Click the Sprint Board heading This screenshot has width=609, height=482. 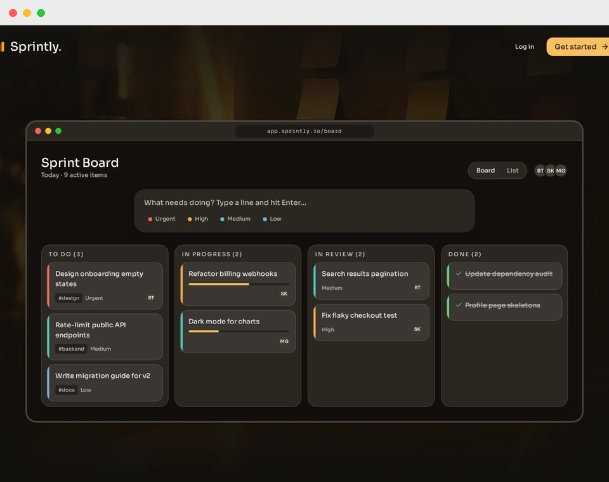(x=80, y=162)
